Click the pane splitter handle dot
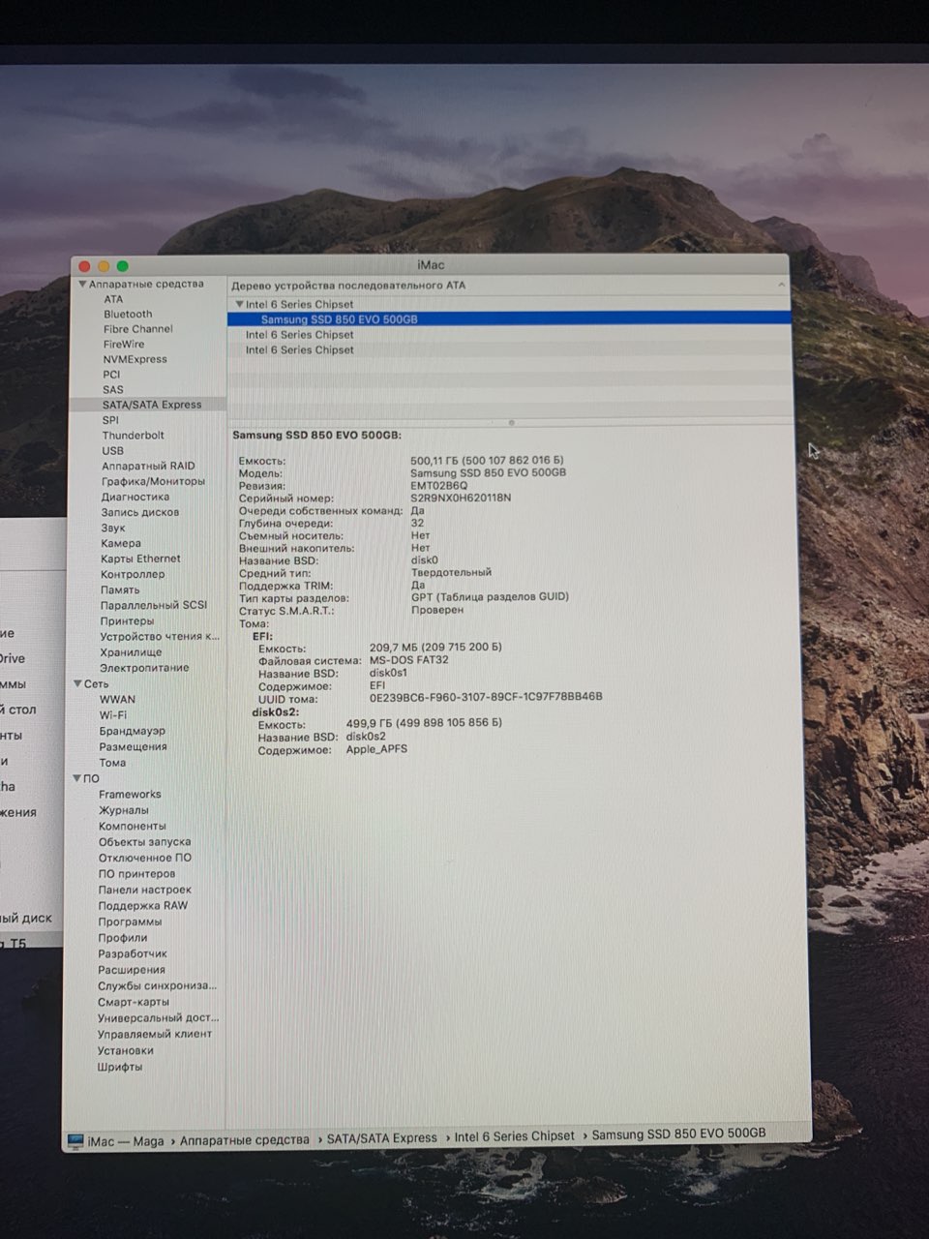 (511, 423)
